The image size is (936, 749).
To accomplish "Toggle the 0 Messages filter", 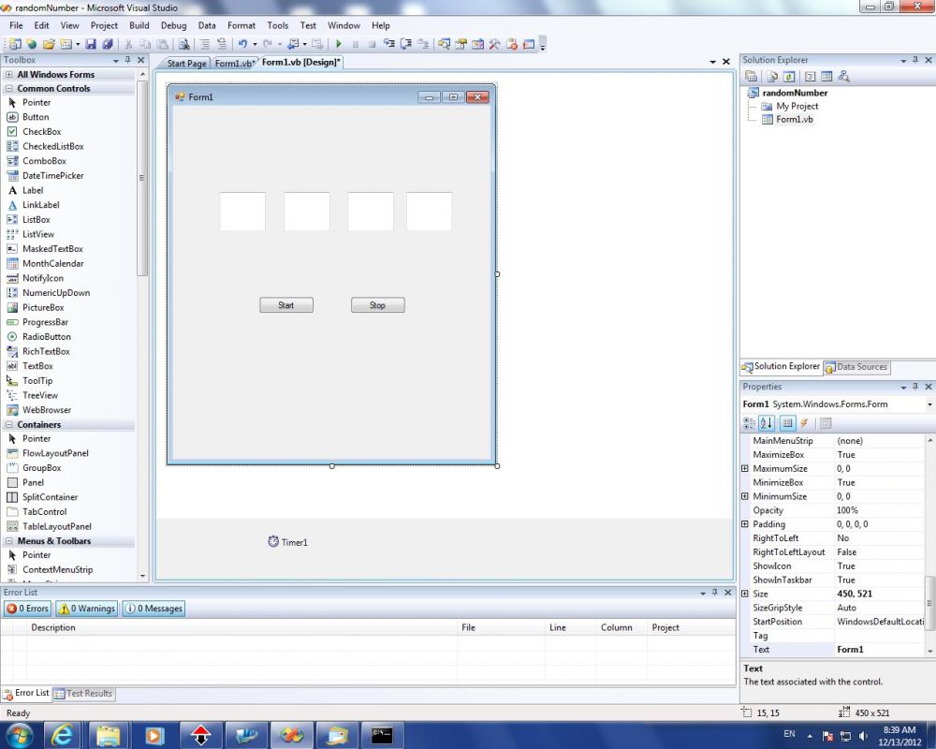I will (x=154, y=608).
